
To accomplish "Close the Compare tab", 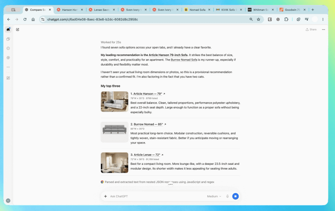I will point(50,10).
